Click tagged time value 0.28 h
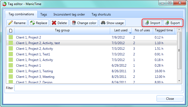188x107 pixels. pyautogui.click(x=159, y=66)
